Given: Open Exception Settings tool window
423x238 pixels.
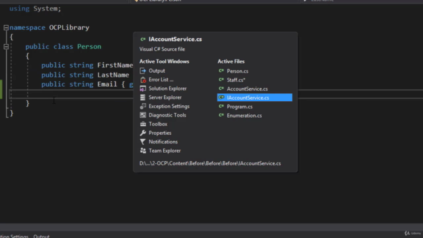Looking at the screenshot, I should (169, 106).
